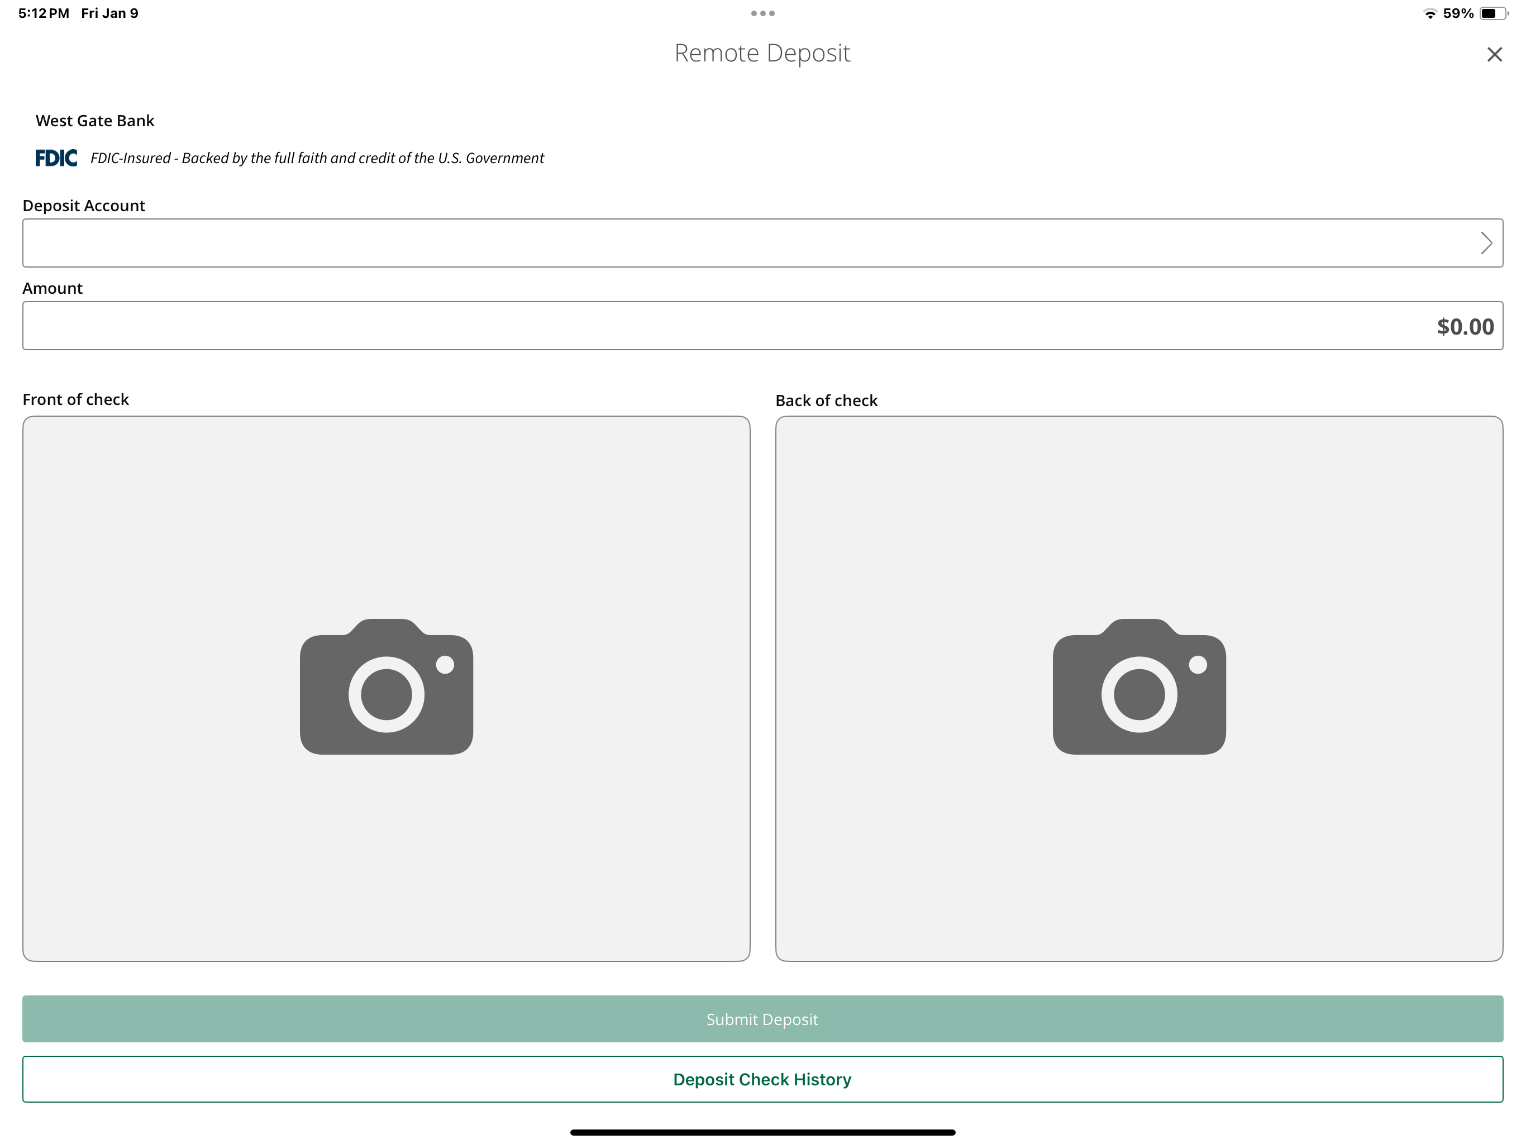Image resolution: width=1526 pixels, height=1144 pixels.
Task: Tap the home indicator bar at bottom
Action: click(762, 1132)
